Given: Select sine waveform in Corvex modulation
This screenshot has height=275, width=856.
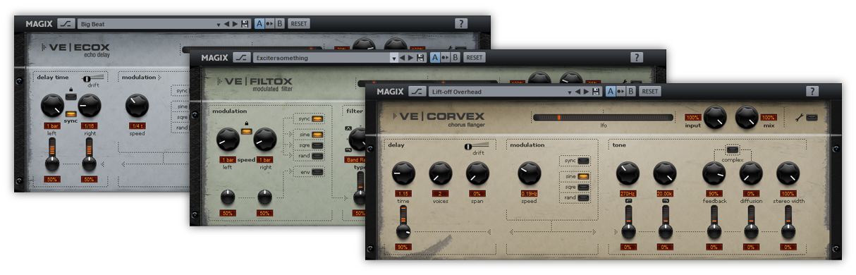Looking at the screenshot, I should 583,177.
